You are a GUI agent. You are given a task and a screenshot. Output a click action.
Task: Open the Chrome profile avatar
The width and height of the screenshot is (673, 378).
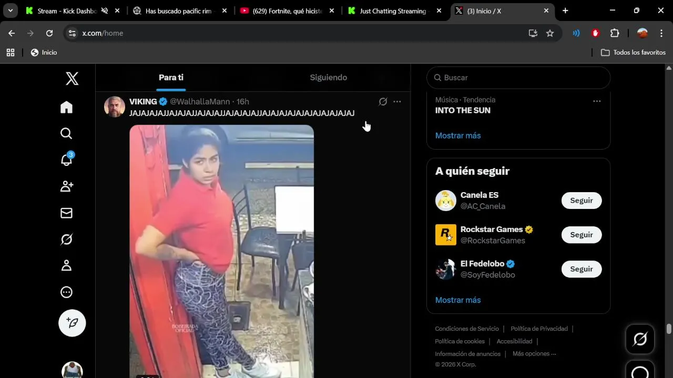(643, 33)
